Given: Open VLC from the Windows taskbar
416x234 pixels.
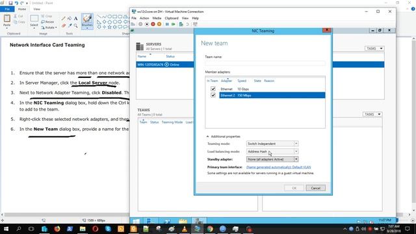Looking at the screenshot, I should [185, 229].
